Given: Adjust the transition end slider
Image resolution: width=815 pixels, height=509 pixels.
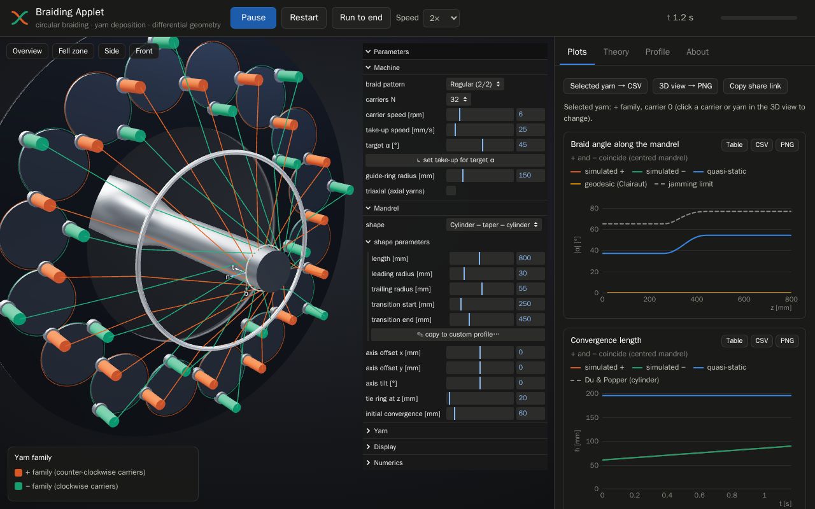Looking at the screenshot, I should (x=481, y=319).
